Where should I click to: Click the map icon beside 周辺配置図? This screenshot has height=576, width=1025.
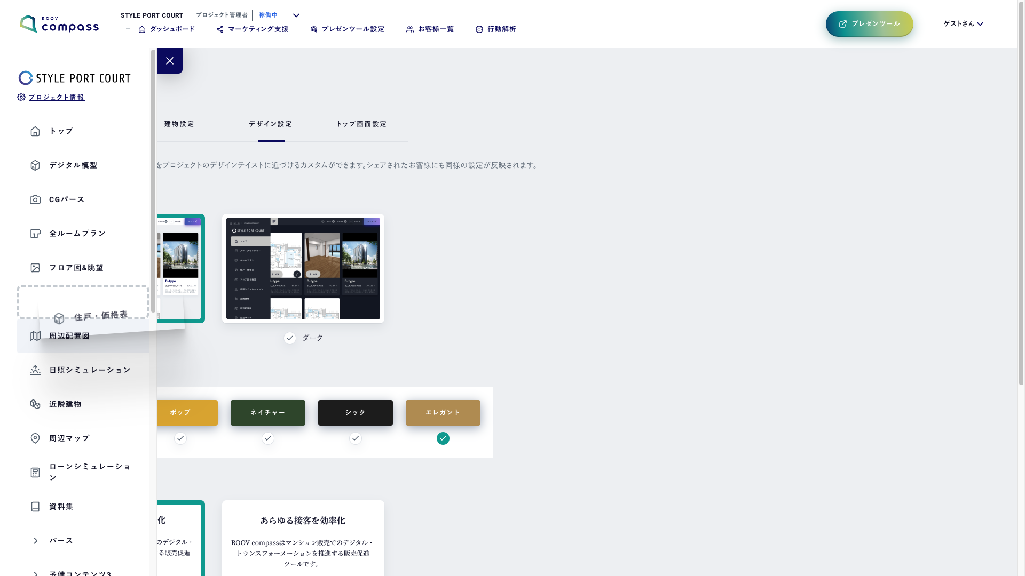coord(35,336)
